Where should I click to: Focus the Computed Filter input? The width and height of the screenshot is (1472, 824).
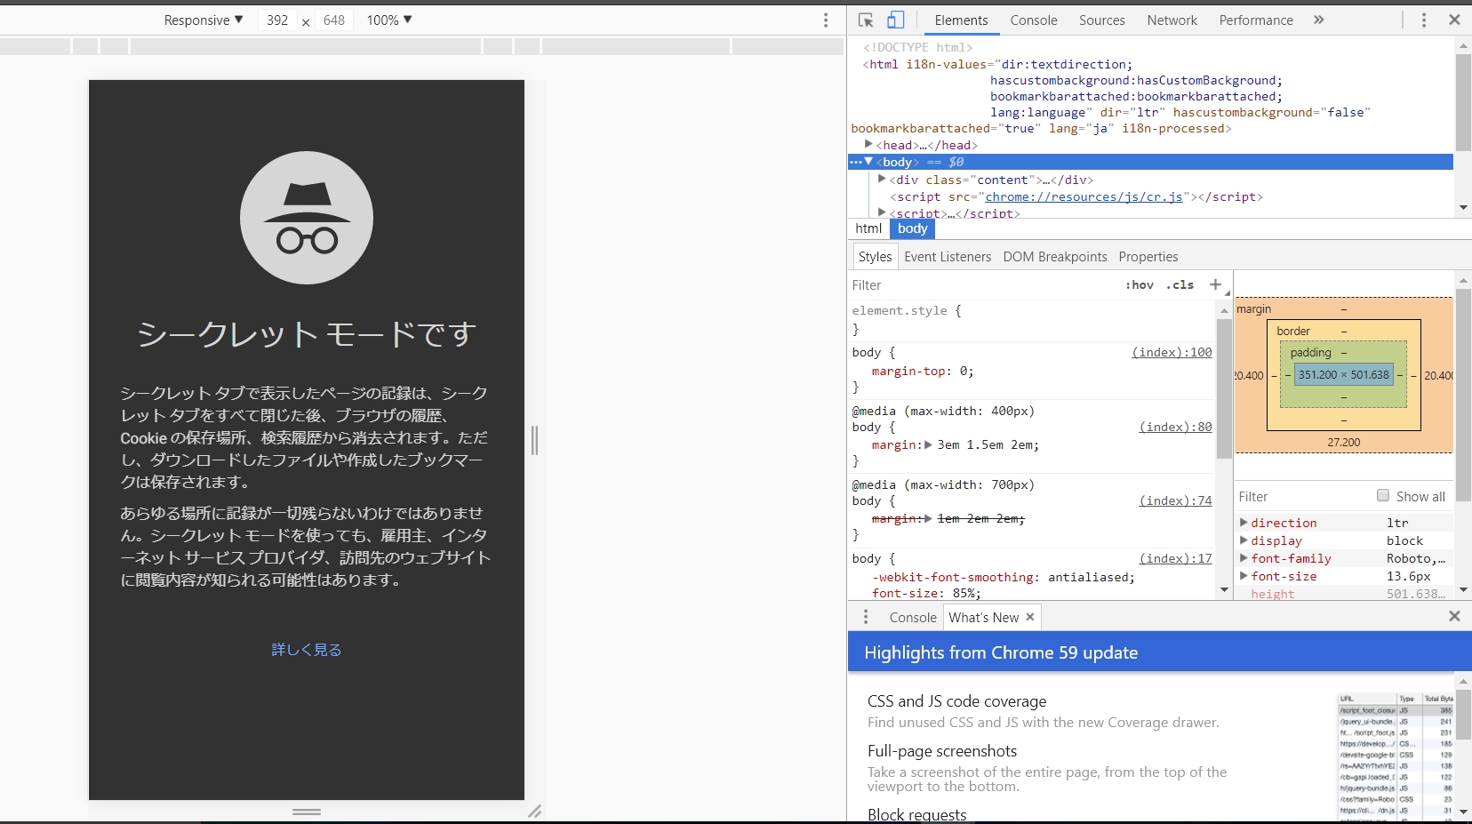pyautogui.click(x=1302, y=497)
